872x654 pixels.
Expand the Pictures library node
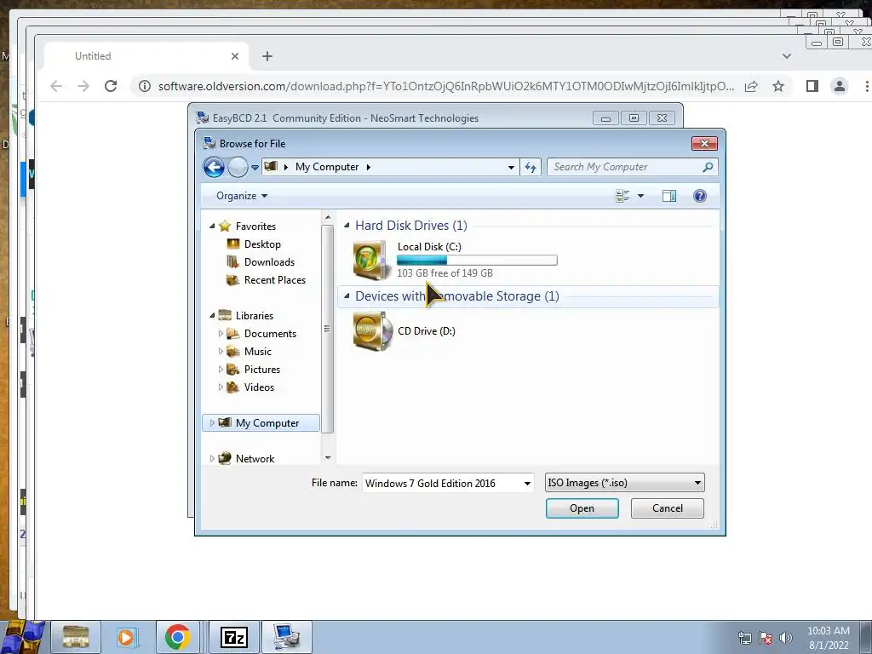[x=221, y=370]
